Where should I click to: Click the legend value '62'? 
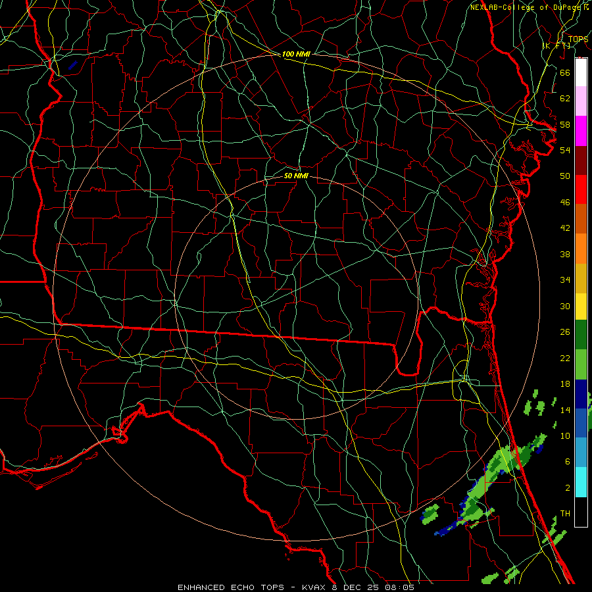click(x=565, y=99)
